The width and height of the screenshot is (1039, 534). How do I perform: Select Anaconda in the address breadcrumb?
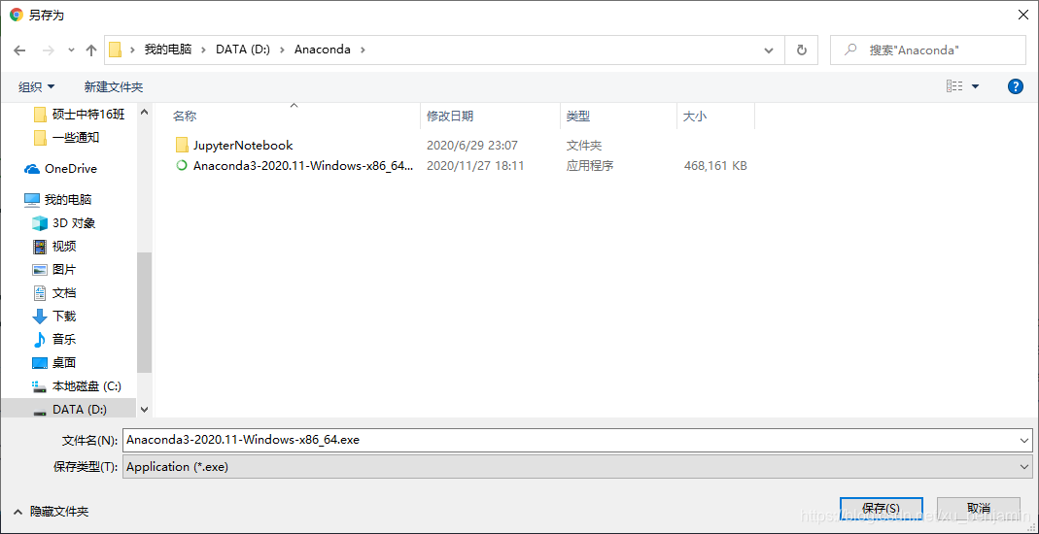tap(323, 50)
